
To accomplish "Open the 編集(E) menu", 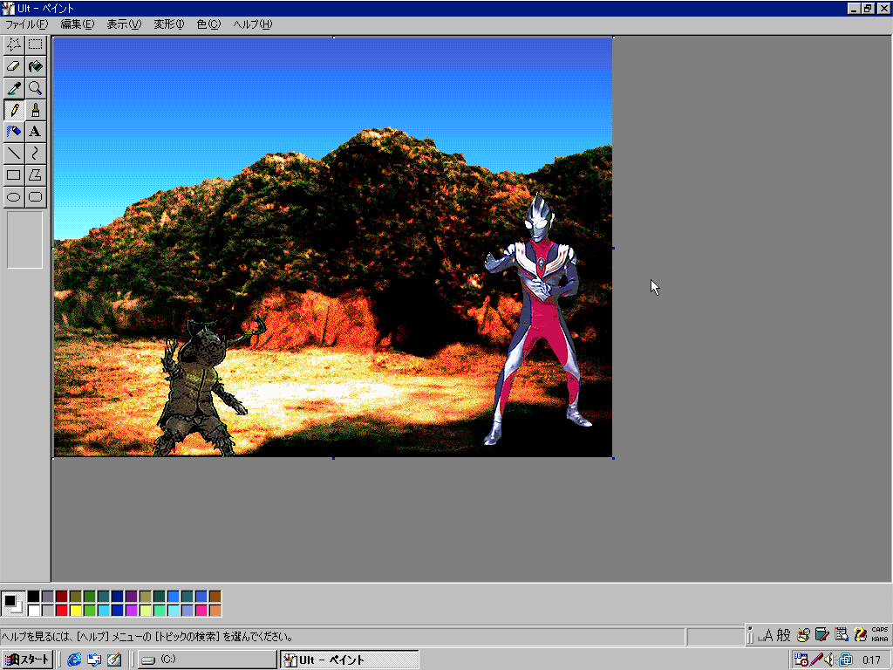I will (78, 24).
